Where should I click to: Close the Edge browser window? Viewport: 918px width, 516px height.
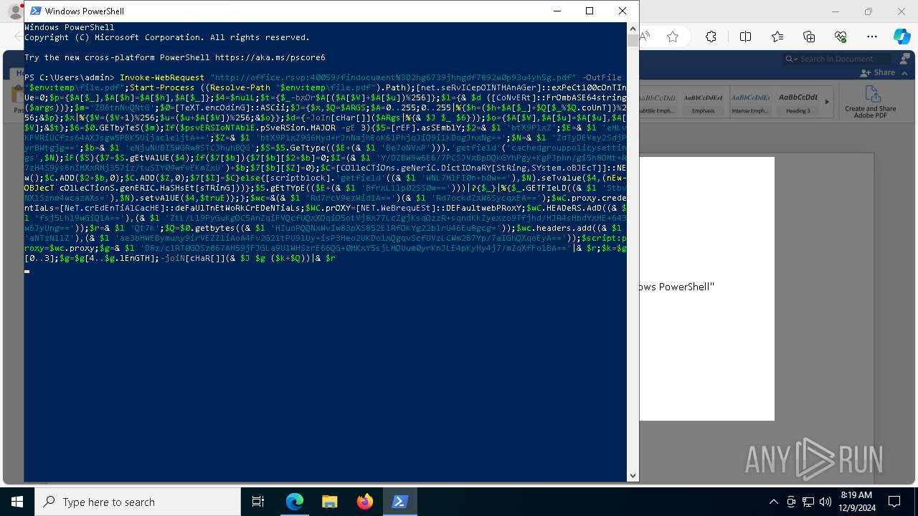(902, 11)
